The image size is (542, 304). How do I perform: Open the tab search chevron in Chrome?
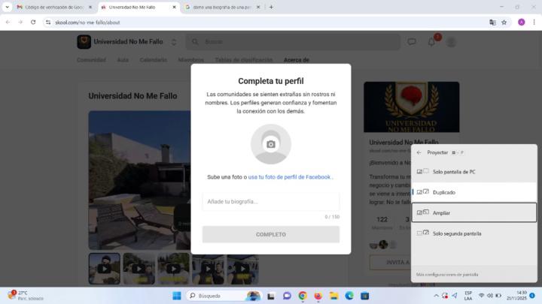coord(7,7)
